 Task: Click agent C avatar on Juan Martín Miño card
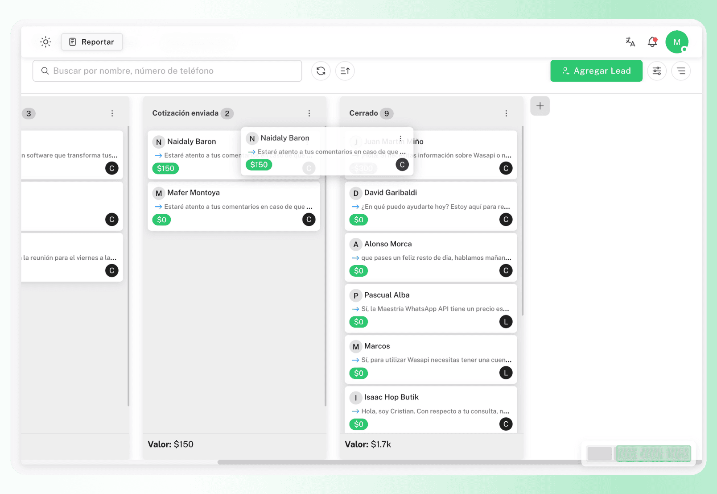click(x=506, y=168)
